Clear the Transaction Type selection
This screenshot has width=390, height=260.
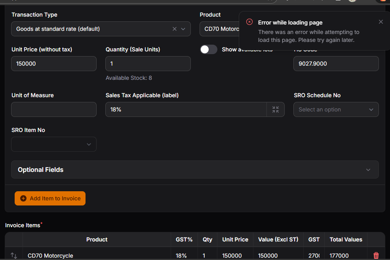(x=174, y=29)
